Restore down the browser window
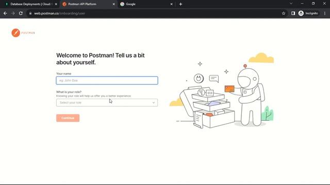The image size is (330, 185). pos(313,4)
